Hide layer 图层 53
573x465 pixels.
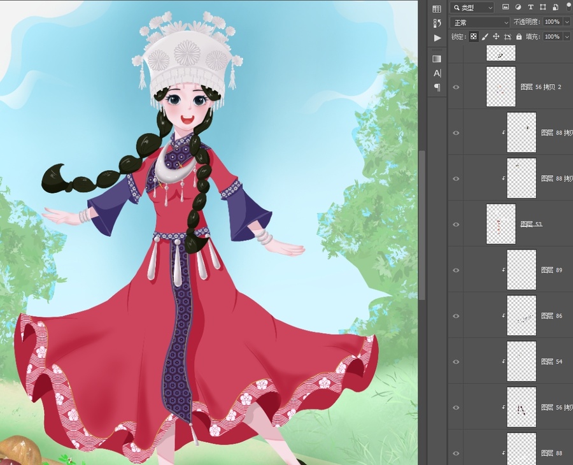pyautogui.click(x=456, y=224)
